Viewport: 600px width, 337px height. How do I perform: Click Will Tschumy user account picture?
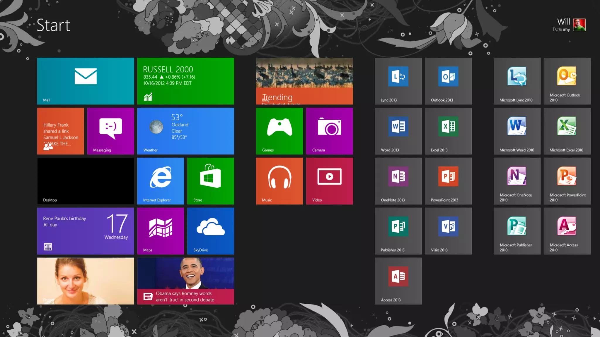coord(579,25)
